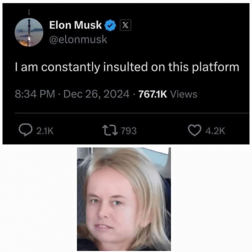This screenshot has height=252, width=252.
Task: Click the X affiliation badge
Action: (x=125, y=25)
